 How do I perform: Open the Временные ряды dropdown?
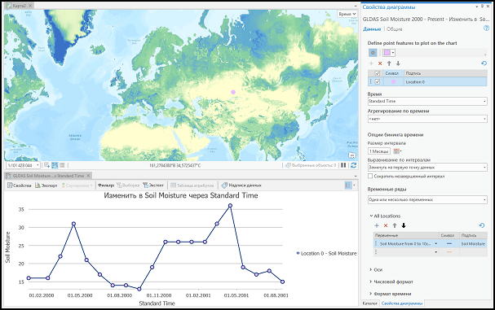pos(427,199)
